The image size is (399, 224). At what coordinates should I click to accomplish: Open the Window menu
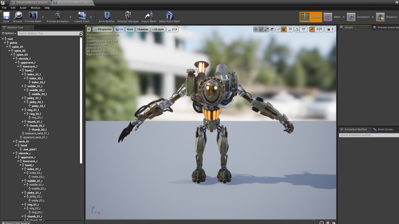point(35,8)
